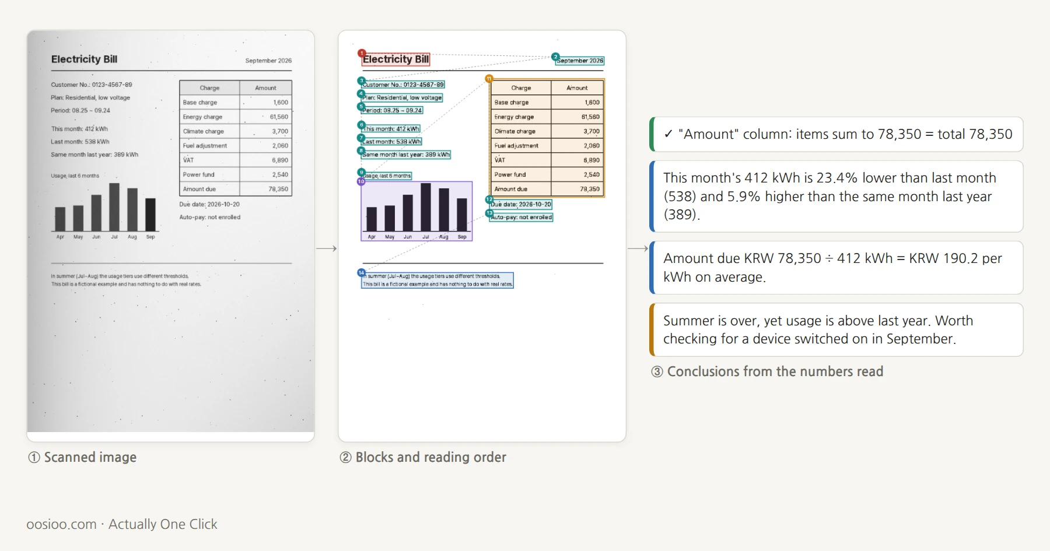Click "Usage, last 6 months" block in reading-order panel
The width and height of the screenshot is (1050, 551).
click(x=387, y=176)
